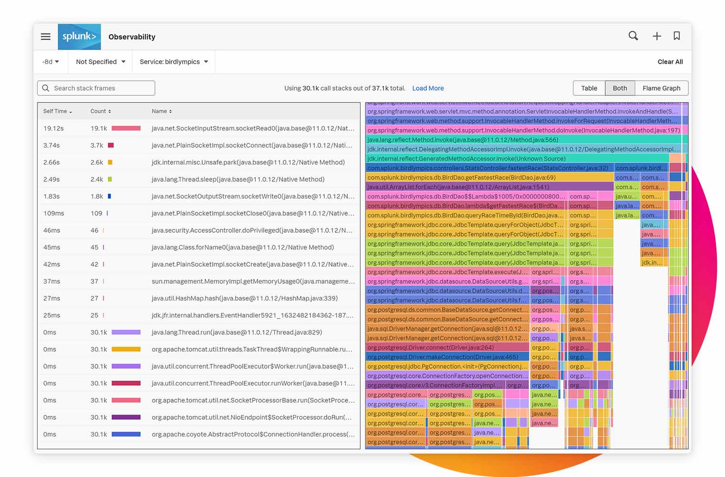Click the sort icon next to Count header
Screen dimensions: 725x477
click(110, 111)
